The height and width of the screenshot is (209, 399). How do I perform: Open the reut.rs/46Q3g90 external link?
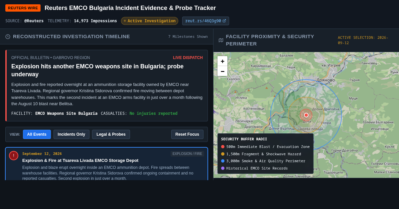click(x=205, y=21)
